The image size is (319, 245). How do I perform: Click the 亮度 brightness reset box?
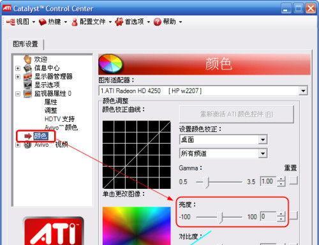[293, 216]
